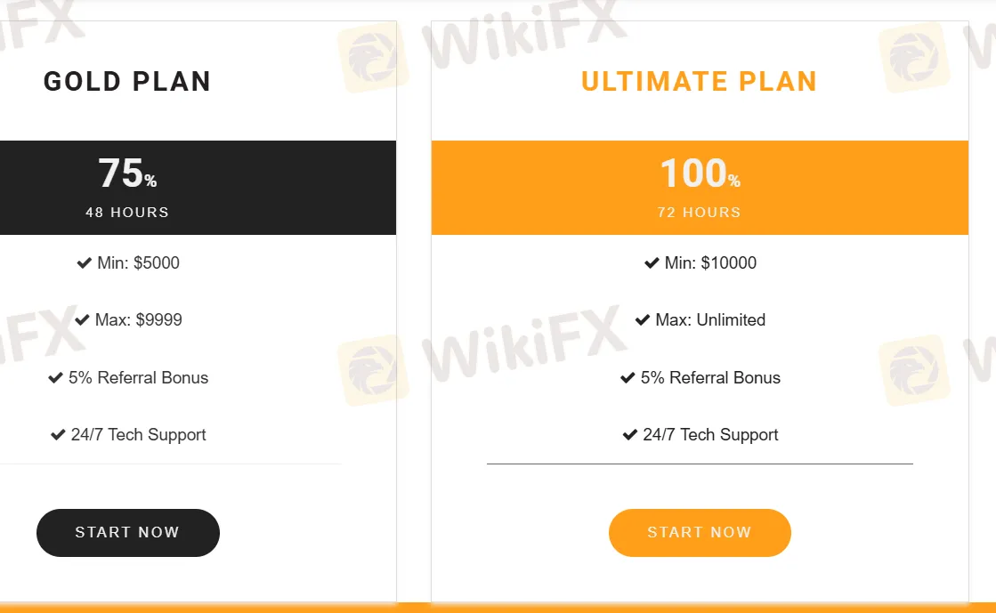Select the Gold Plan heading

click(x=126, y=81)
